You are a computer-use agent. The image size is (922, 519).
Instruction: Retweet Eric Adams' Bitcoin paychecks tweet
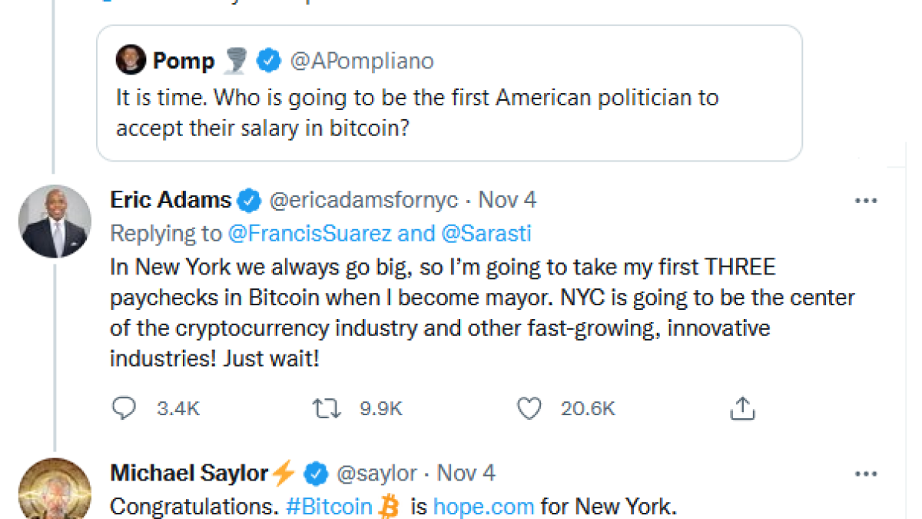tap(328, 408)
